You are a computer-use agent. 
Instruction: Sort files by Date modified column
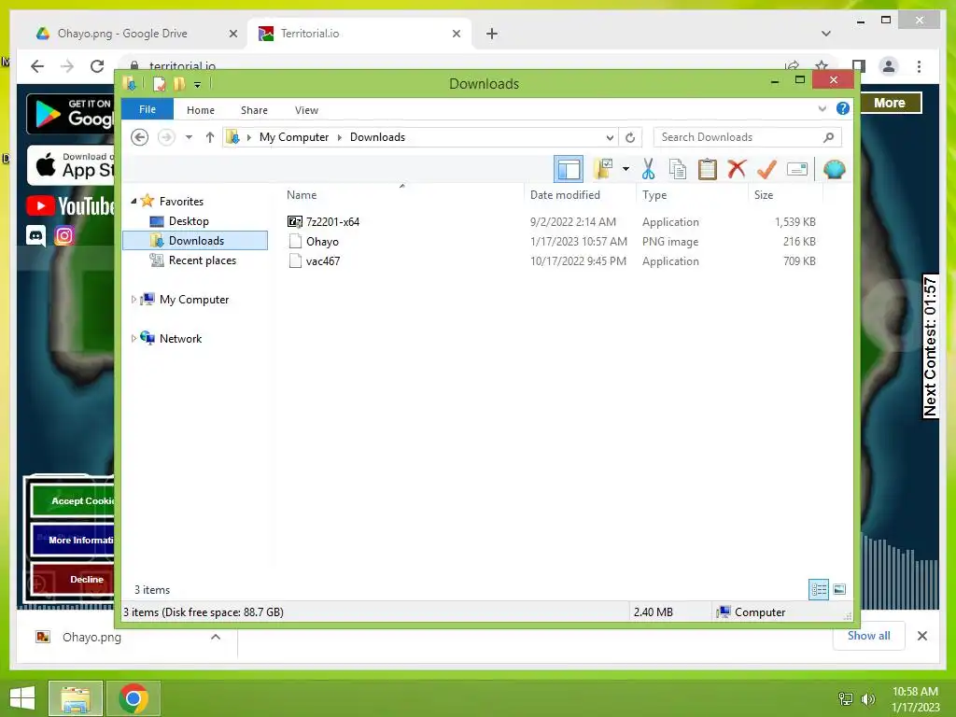pyautogui.click(x=565, y=195)
